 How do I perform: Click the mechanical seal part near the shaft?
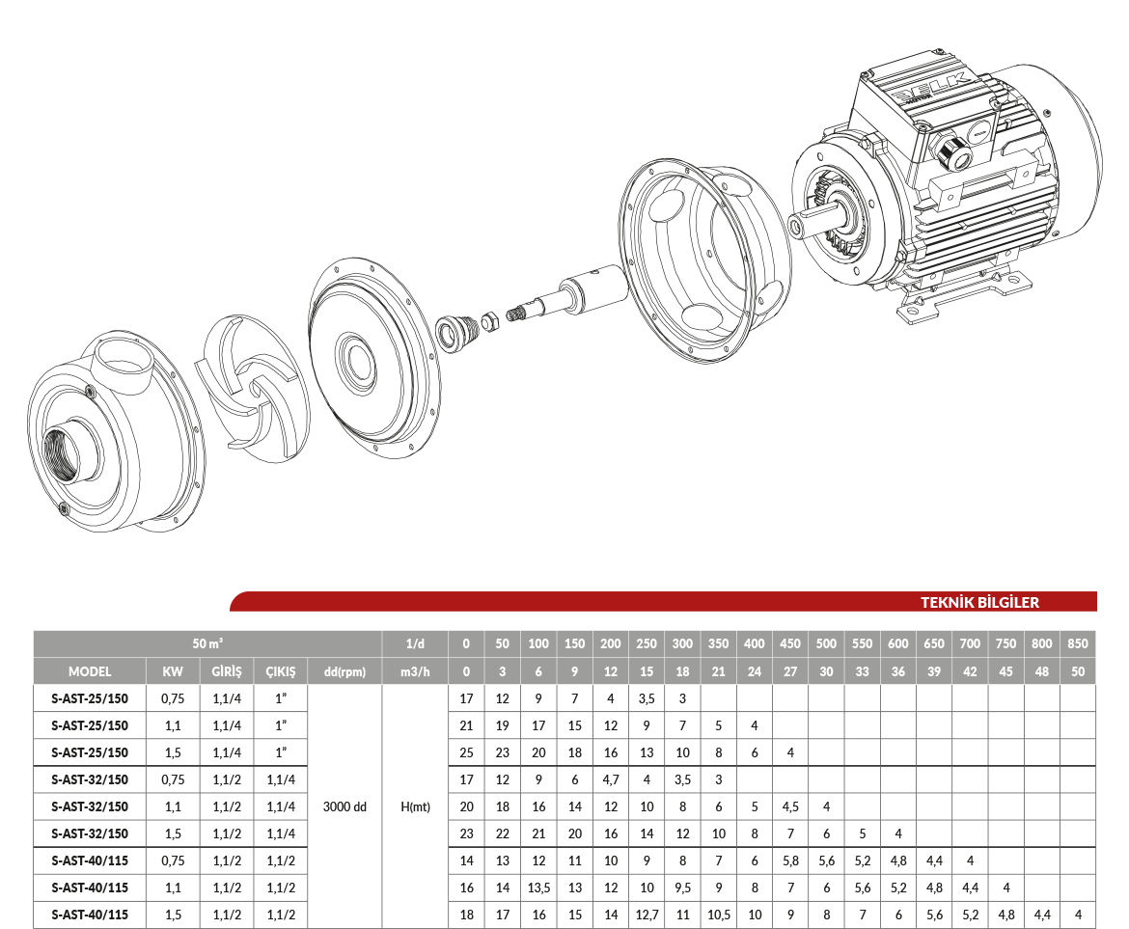(454, 332)
